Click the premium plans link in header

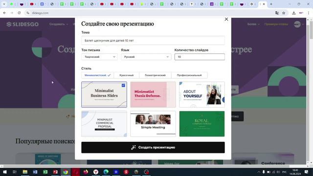point(276,24)
